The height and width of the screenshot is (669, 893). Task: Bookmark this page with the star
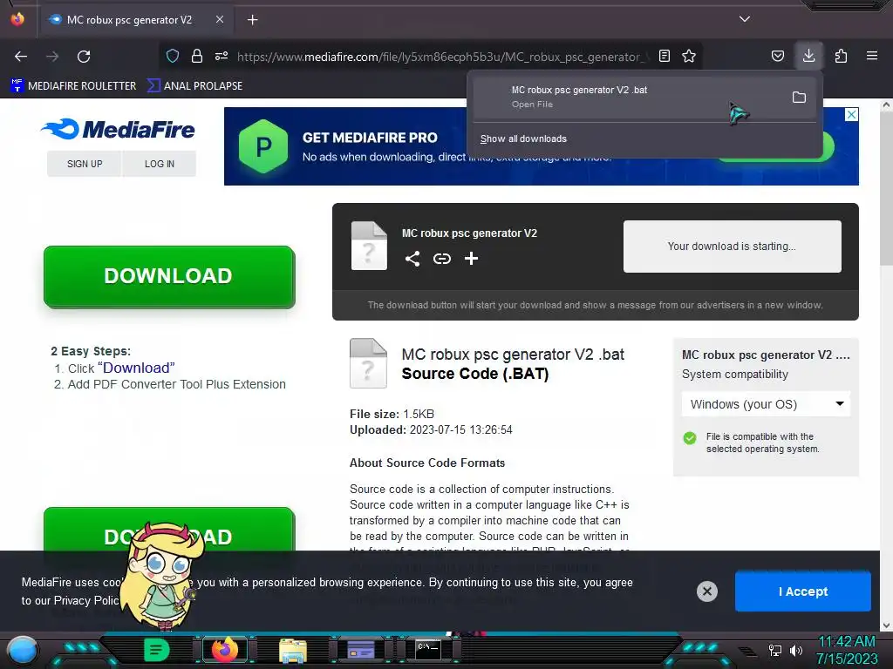[x=689, y=56]
